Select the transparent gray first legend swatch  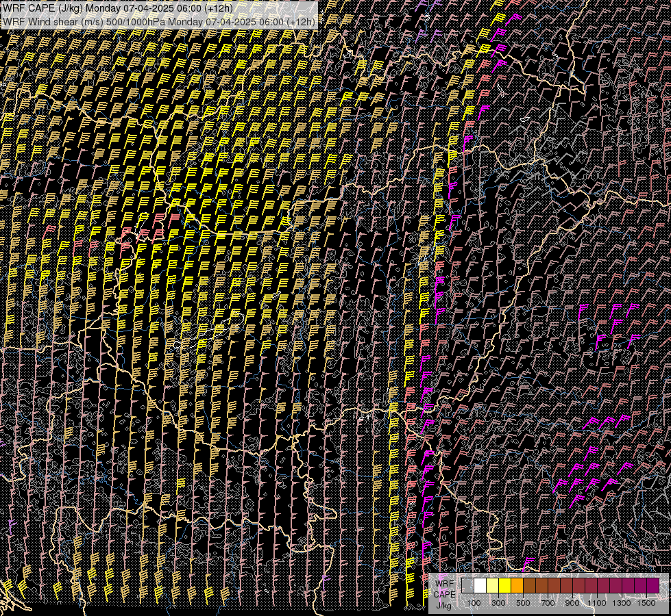467,585
